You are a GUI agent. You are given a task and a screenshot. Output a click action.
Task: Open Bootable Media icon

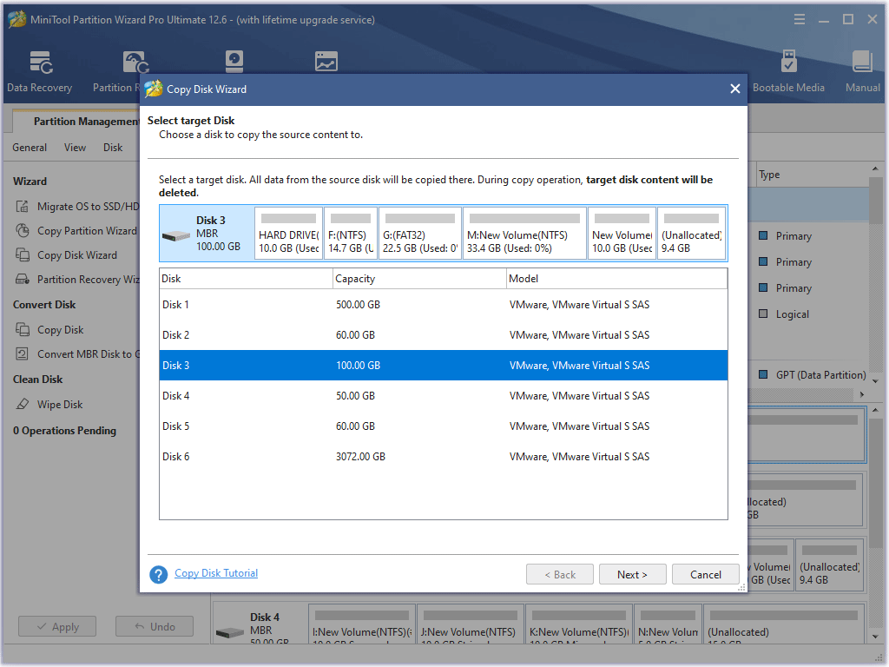coord(788,62)
